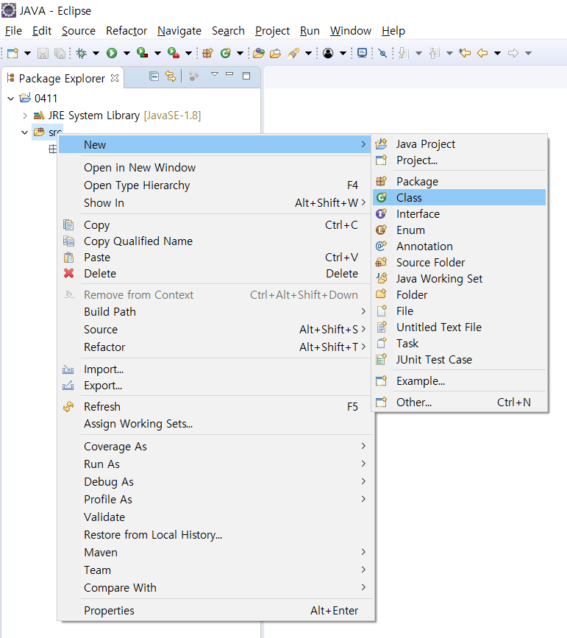This screenshot has height=638, width=567.
Task: Click the Last Edit Location arrow icon
Action: tap(465, 53)
